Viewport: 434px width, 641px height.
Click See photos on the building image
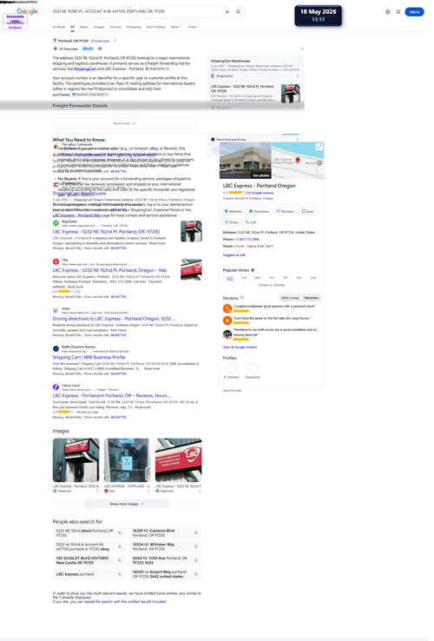260,175
